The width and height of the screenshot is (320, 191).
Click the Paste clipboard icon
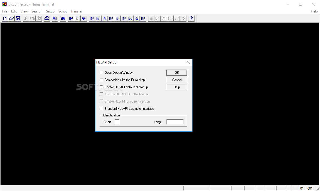tap(39, 19)
